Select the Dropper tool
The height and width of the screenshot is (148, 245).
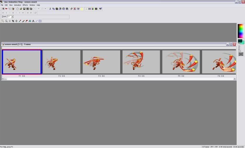click(x=20, y=21)
